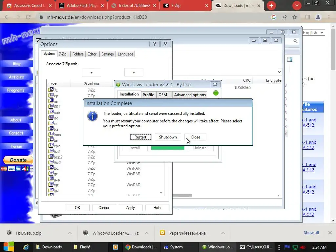Select the tar file type icon
336x252 pixels.
(51, 140)
